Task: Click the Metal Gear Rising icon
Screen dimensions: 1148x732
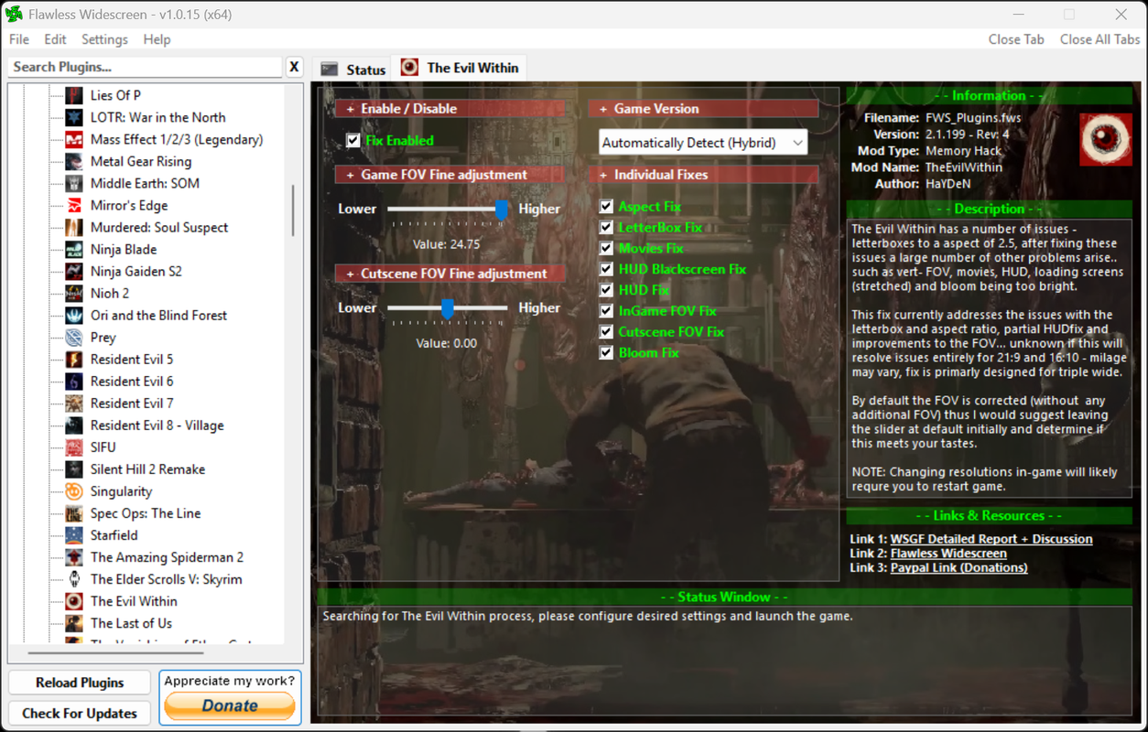Action: point(74,161)
